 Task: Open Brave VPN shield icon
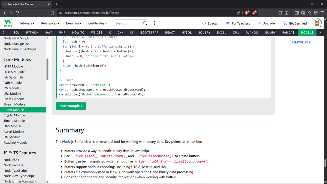[x=316, y=13]
